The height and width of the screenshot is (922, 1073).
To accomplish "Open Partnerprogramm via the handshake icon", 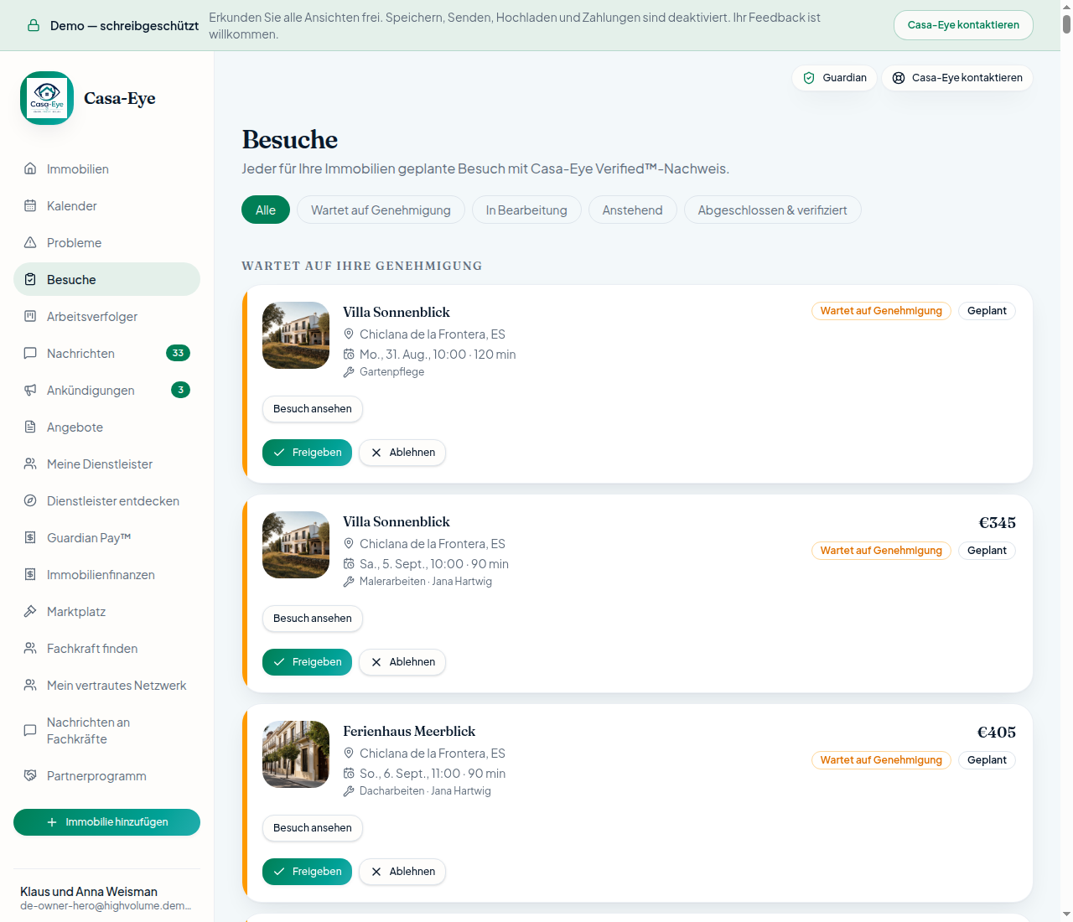I will click(x=30, y=775).
